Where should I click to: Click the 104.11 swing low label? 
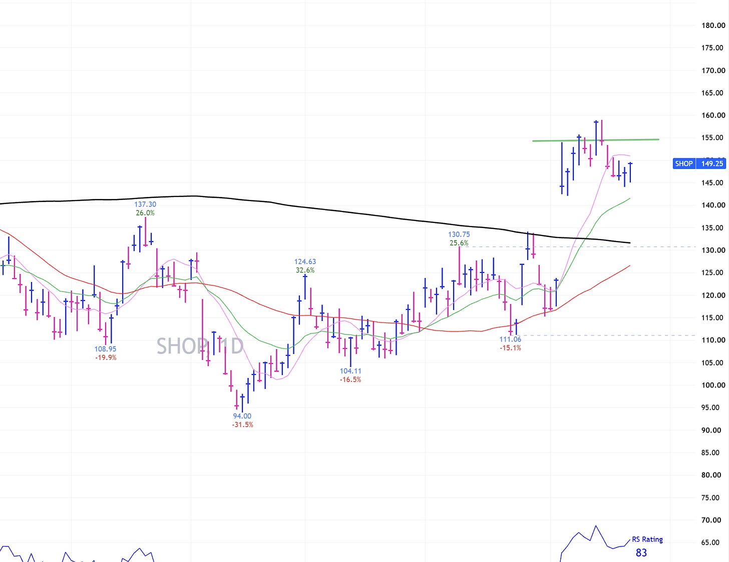[350, 371]
